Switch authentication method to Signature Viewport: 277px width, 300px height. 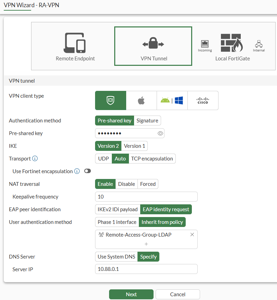[x=147, y=120]
